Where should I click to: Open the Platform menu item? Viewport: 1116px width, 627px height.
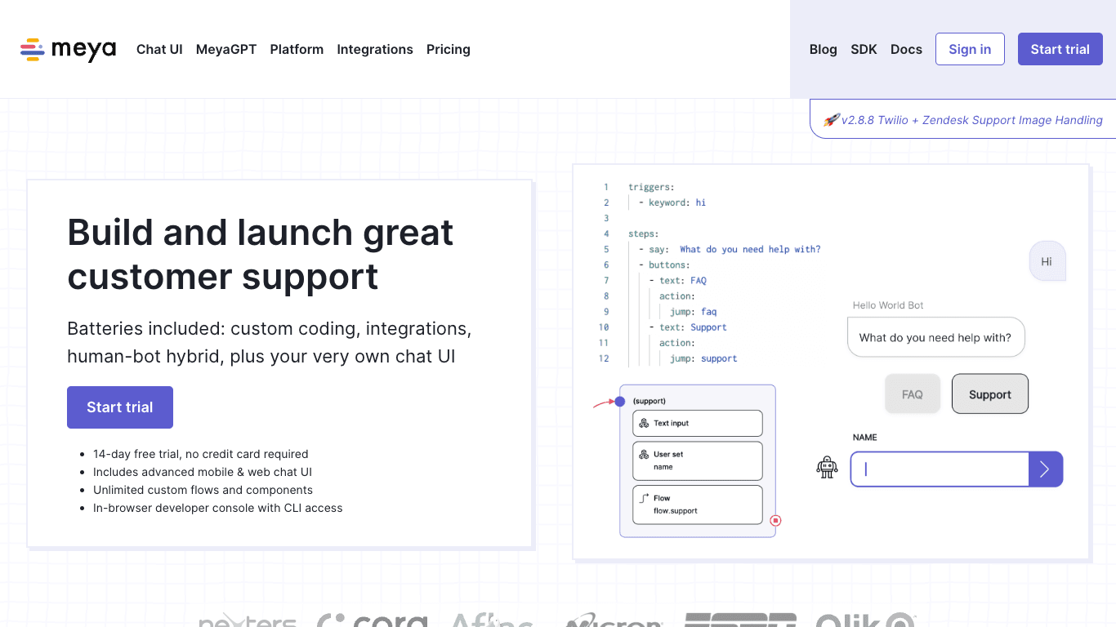(x=297, y=49)
